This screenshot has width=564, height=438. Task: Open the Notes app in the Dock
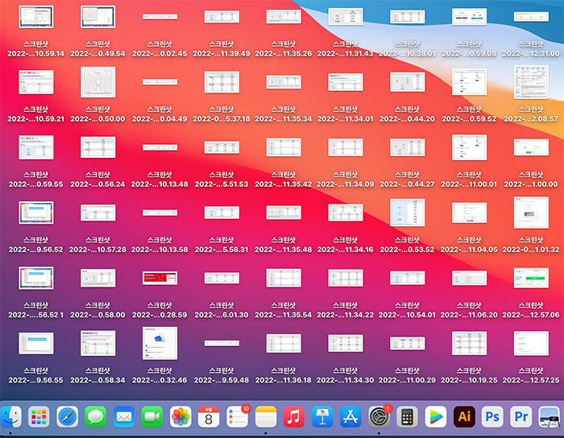coord(266,417)
